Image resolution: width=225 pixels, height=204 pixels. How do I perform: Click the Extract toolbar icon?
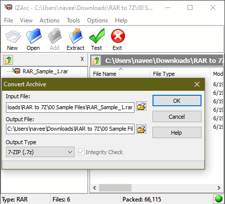pos(75,39)
